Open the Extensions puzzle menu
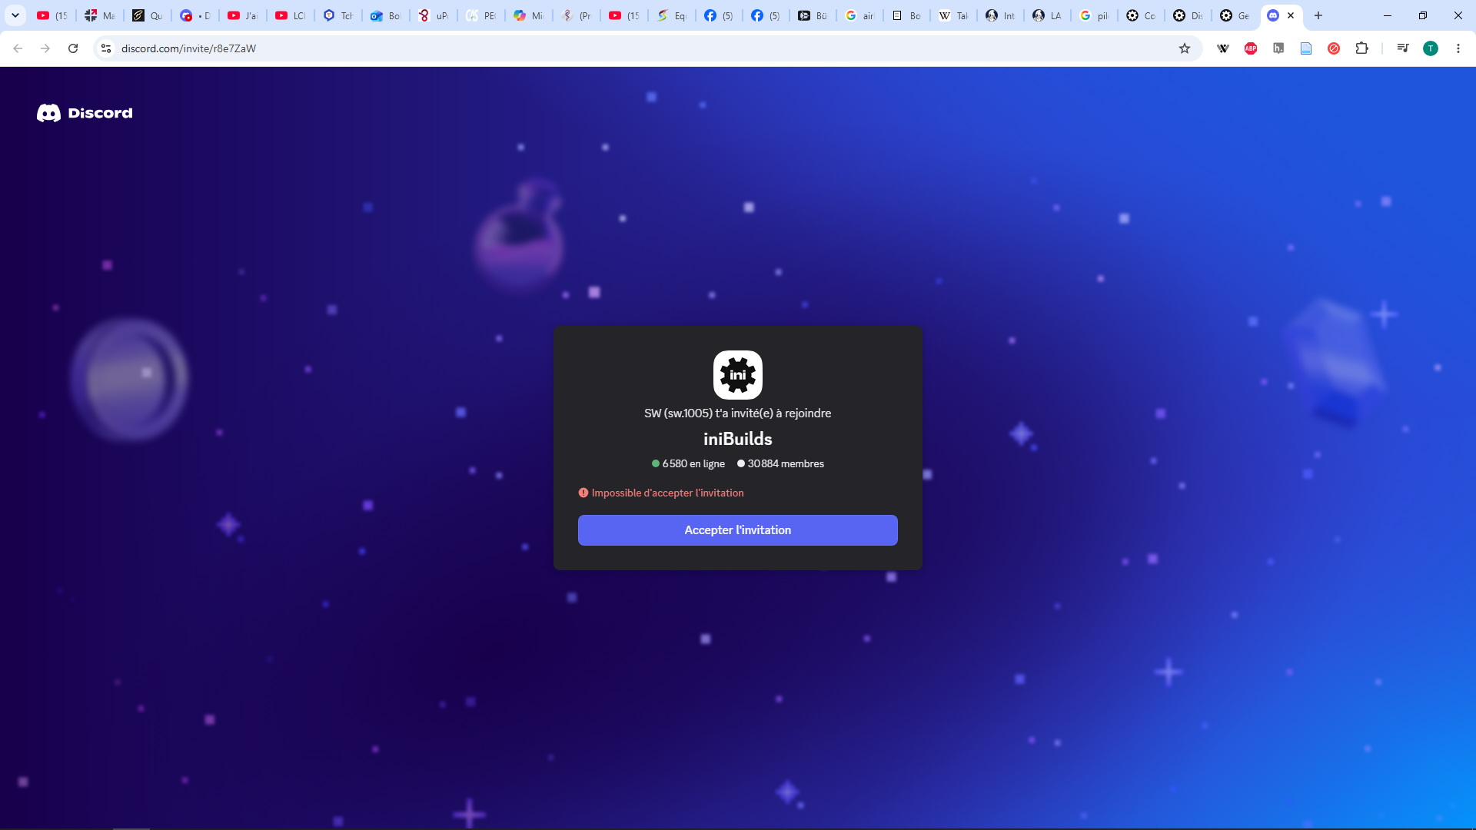The width and height of the screenshot is (1476, 830). (x=1361, y=48)
